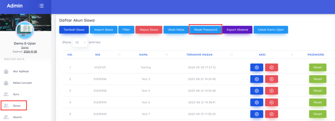Click gear settings icon for Testing row
335x121 pixels.
pos(256,67)
